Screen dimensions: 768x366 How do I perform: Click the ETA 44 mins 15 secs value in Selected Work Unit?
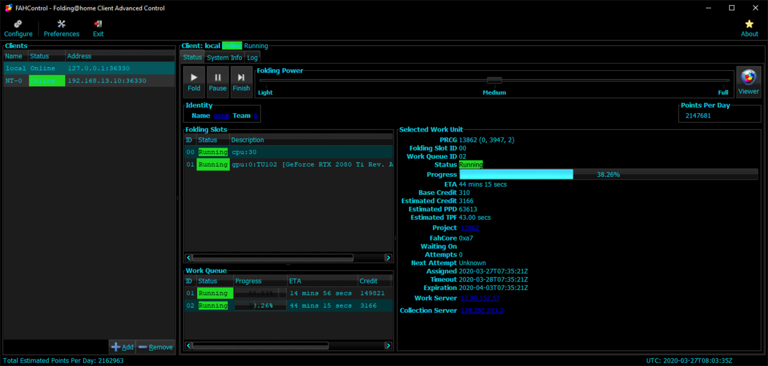click(483, 184)
